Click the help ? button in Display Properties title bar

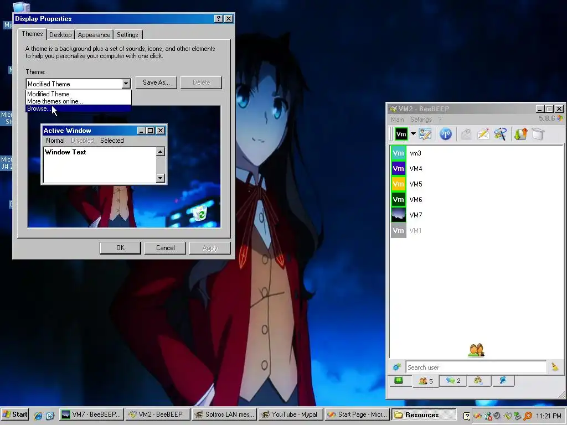[218, 19]
